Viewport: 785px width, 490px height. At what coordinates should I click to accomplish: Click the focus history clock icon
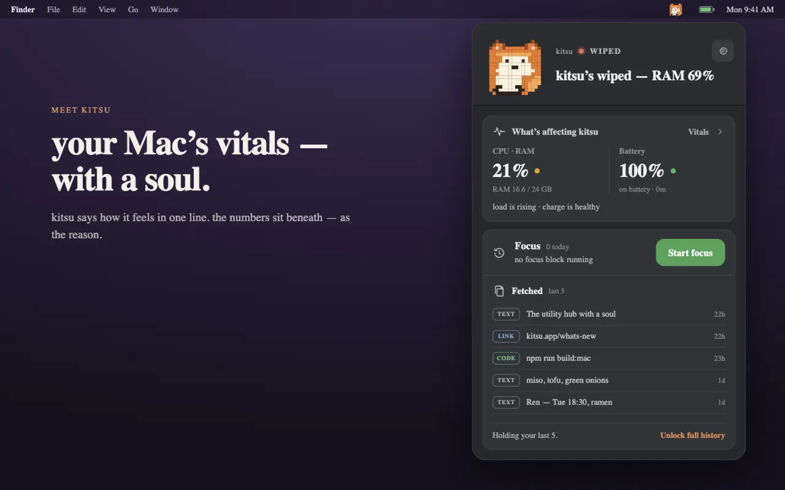click(x=499, y=252)
